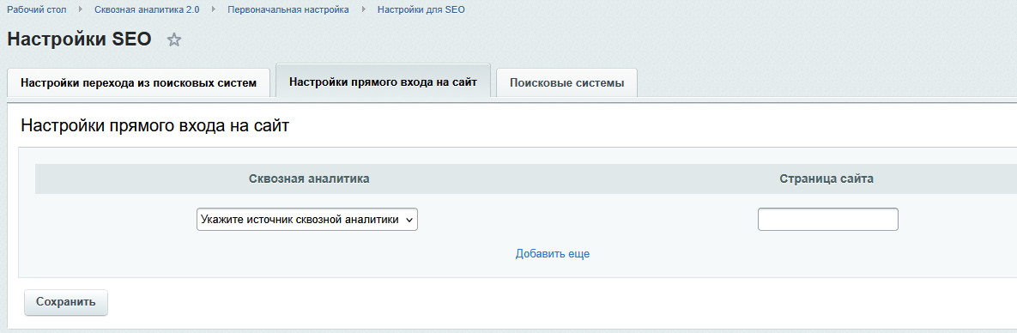The height and width of the screenshot is (333, 1017).
Task: Click Сквозная аналитика column header
Action: pyautogui.click(x=309, y=179)
